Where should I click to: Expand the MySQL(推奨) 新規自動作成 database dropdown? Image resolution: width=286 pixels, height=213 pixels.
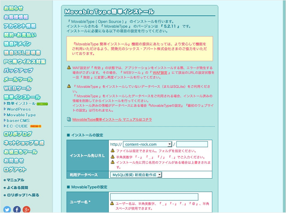click(136, 175)
